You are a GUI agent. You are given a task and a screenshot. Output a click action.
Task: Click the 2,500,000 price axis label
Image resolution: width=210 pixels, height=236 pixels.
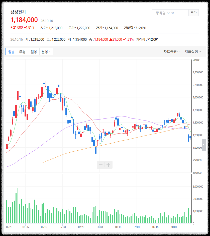click(x=198, y=72)
